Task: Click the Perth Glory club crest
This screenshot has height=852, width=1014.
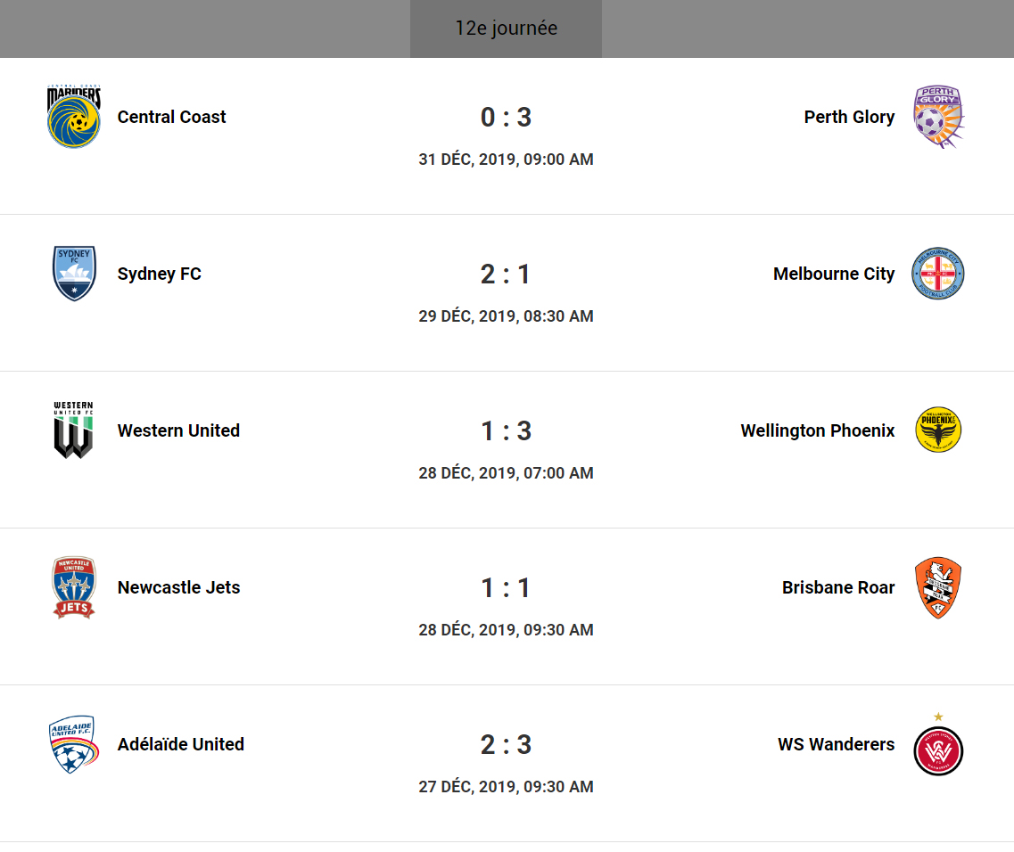Action: coord(938,117)
